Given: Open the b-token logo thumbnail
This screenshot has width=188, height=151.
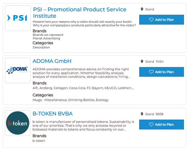Looking at the screenshot, I should 18,123.
